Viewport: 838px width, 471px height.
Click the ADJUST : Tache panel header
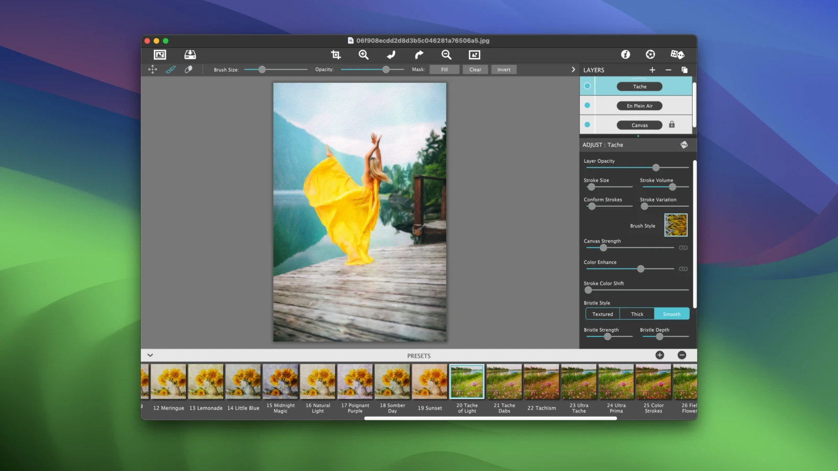tap(602, 144)
